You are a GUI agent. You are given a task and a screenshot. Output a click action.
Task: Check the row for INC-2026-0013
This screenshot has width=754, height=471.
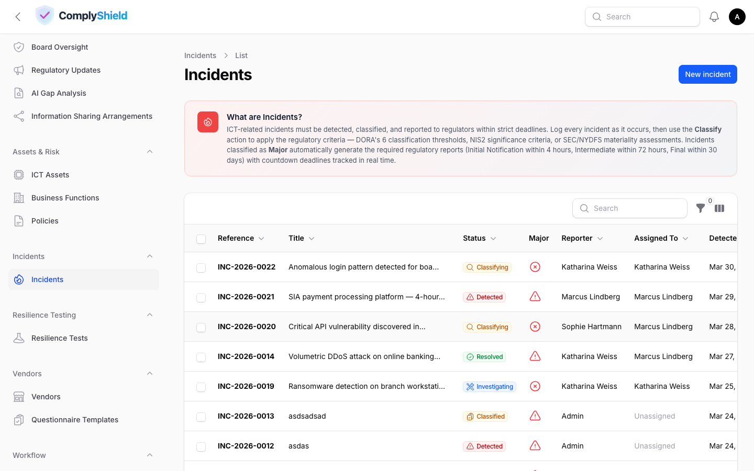[201, 417]
